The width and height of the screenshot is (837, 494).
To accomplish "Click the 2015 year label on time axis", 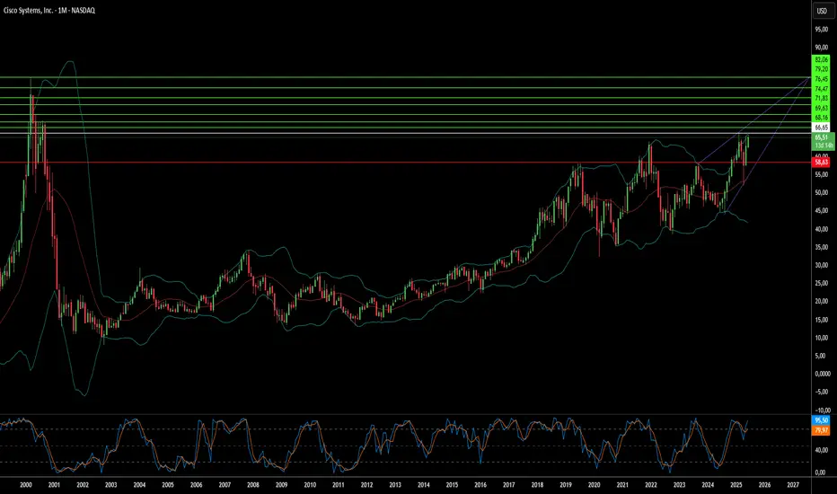I will (452, 485).
